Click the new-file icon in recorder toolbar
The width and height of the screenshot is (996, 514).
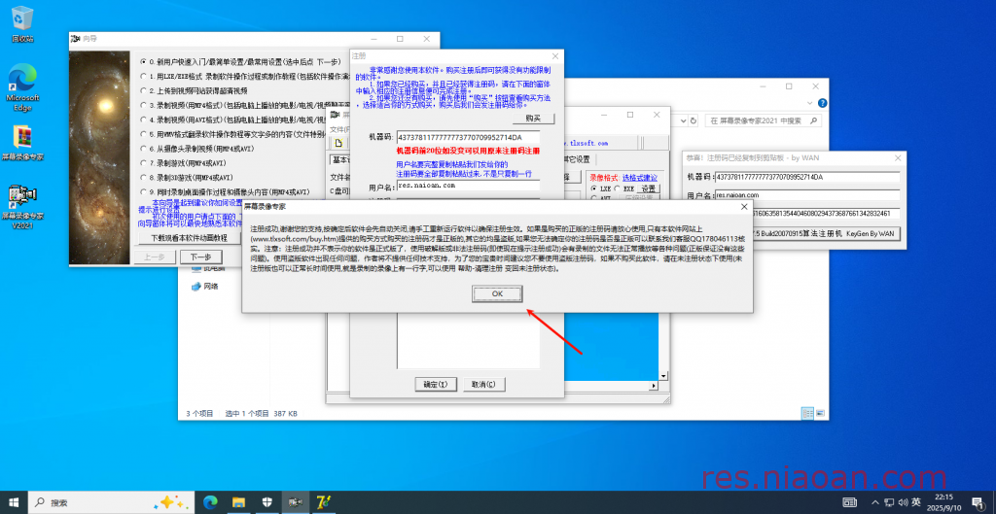338,142
